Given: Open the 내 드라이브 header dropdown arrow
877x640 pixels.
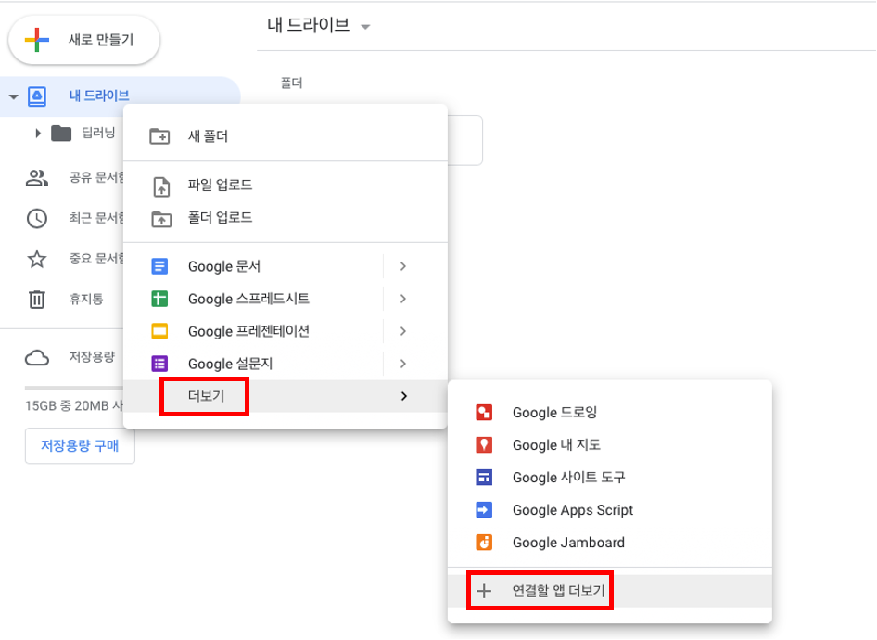Looking at the screenshot, I should point(365,26).
